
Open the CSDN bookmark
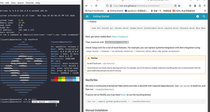tap(184, 11)
